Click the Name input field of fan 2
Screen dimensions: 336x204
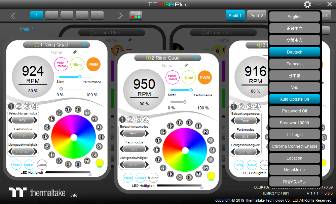point(167,66)
